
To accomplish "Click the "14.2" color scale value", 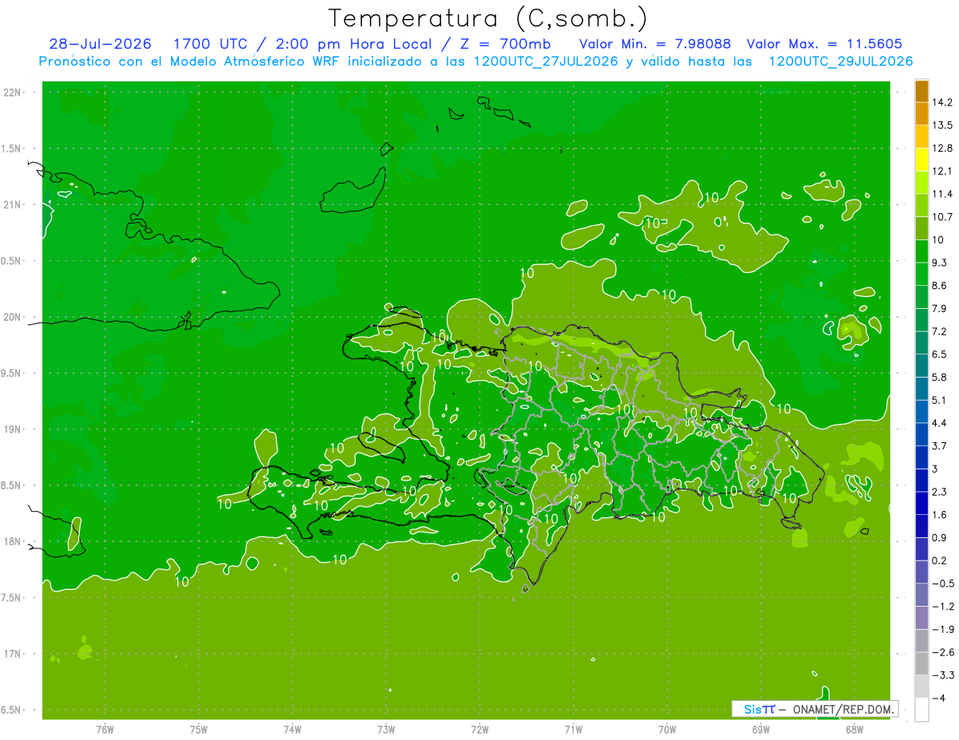I will tap(943, 102).
